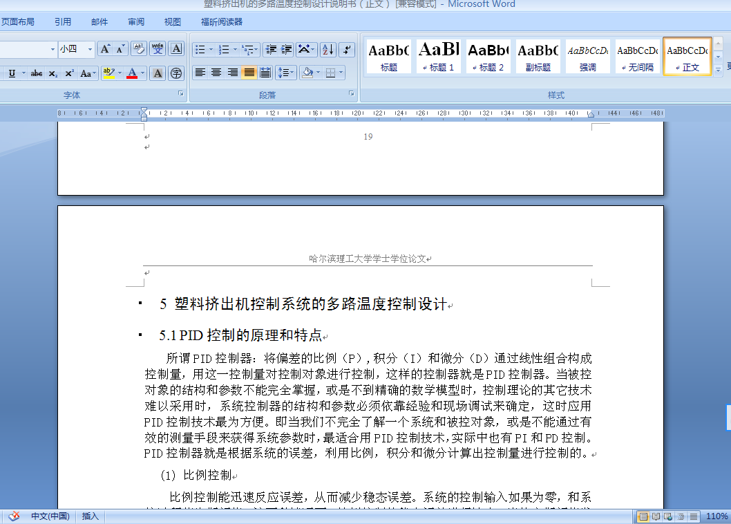Click the Sort icon in paragraph group
Screen dimensions: 731x524
[x=328, y=50]
